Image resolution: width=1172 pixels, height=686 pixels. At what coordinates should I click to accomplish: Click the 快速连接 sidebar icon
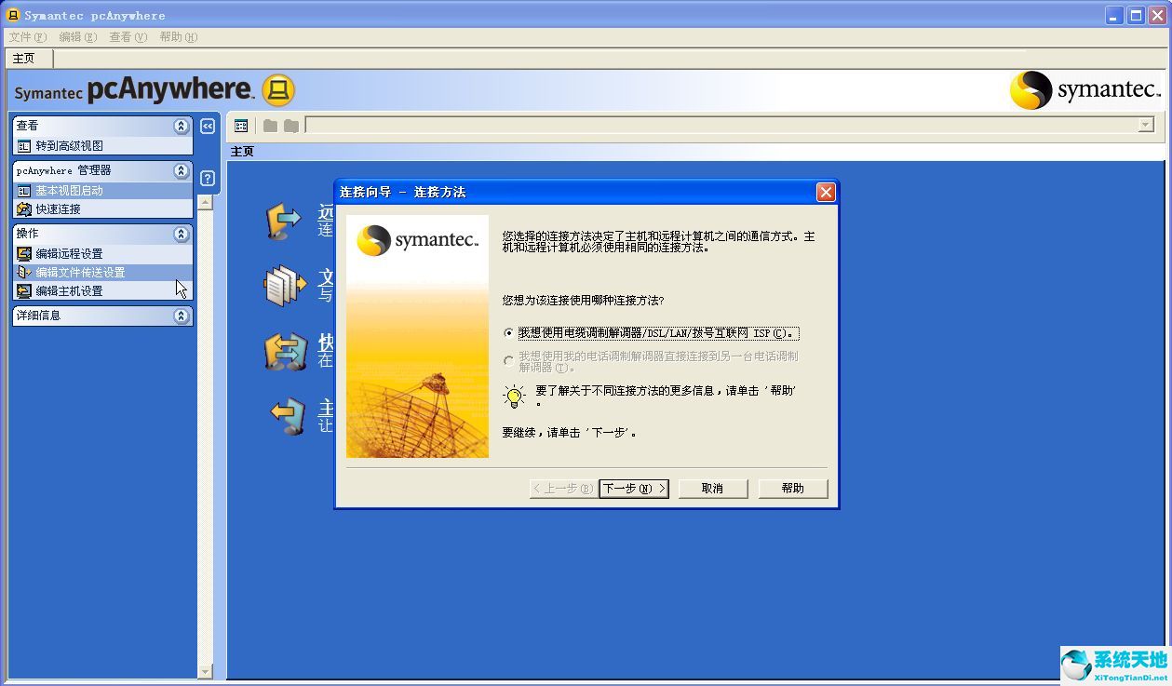pyautogui.click(x=24, y=209)
